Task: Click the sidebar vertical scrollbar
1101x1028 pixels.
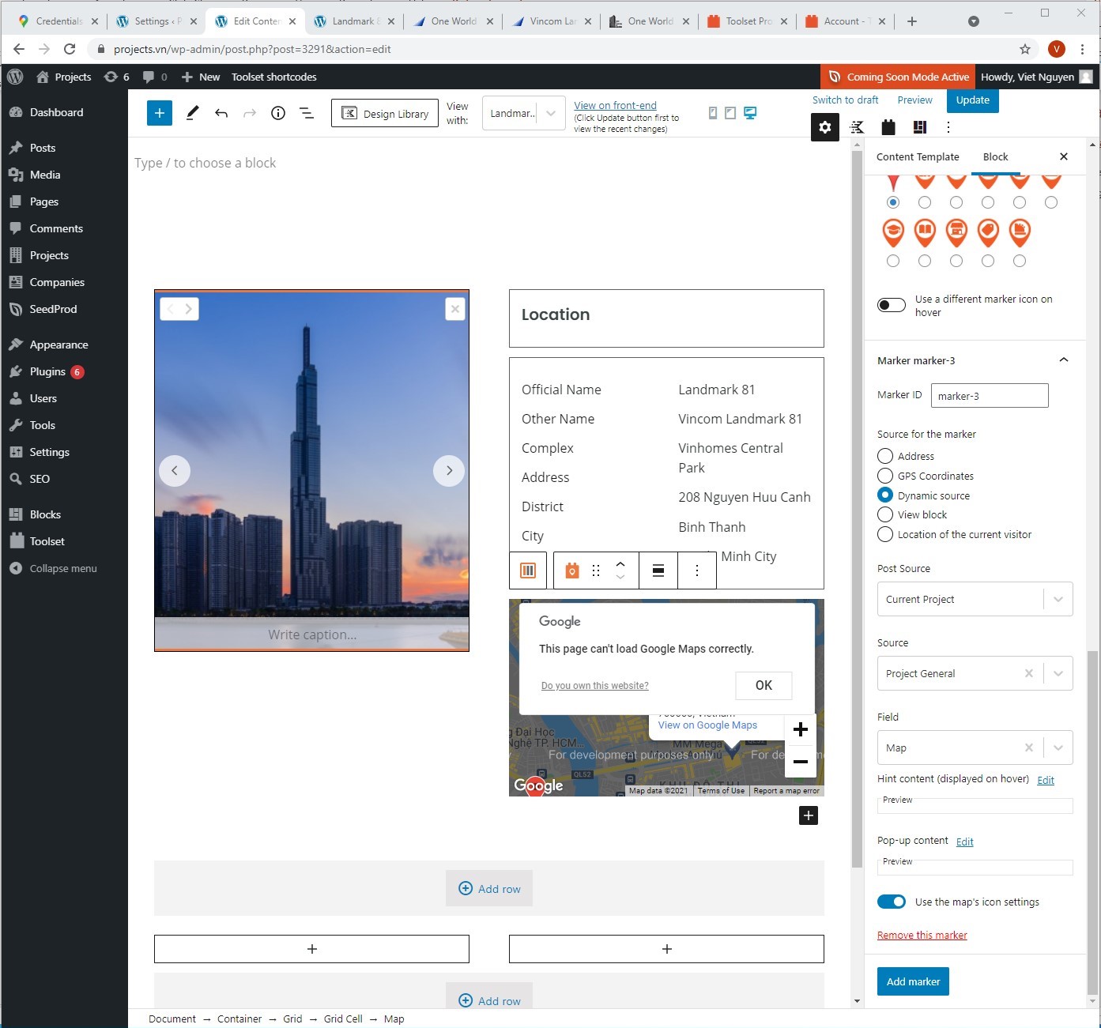Action: (x=1092, y=822)
